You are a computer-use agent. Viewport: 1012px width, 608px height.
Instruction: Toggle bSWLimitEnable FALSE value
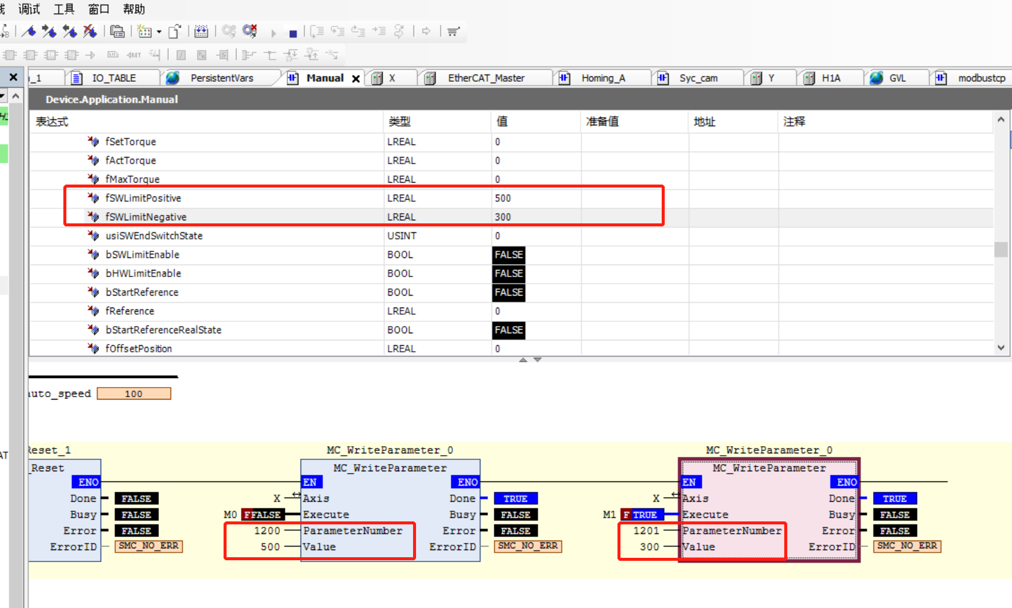(509, 255)
